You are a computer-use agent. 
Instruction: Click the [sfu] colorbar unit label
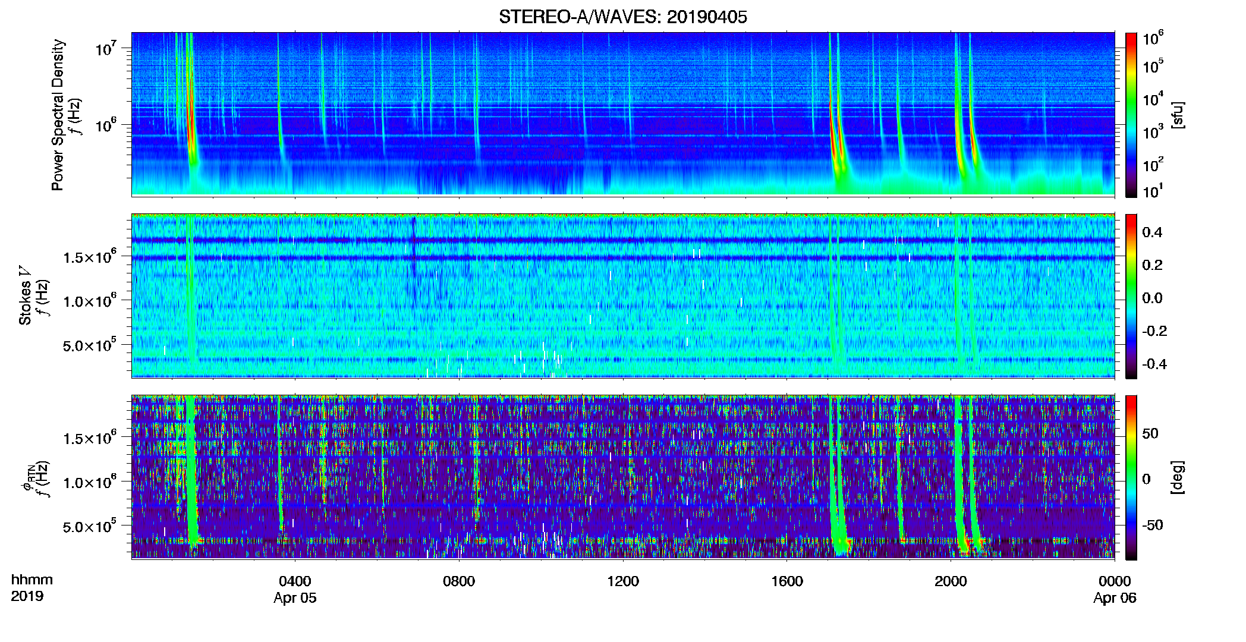point(1178,115)
